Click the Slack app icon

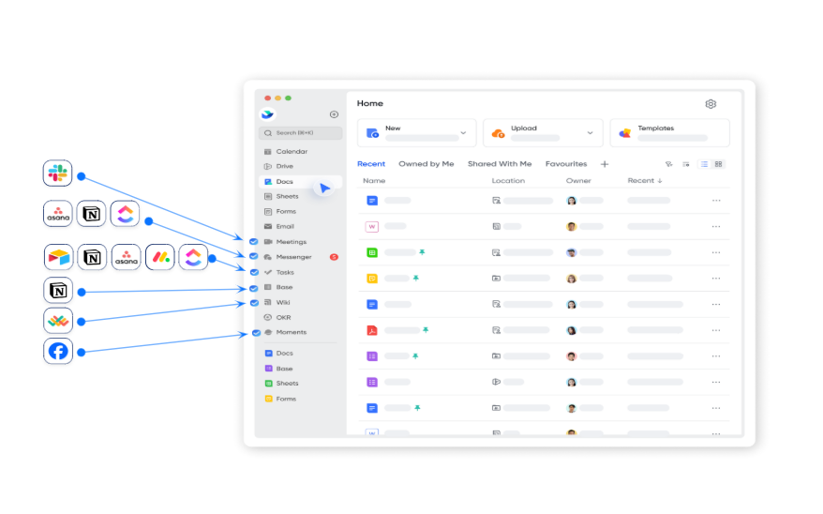[x=58, y=174]
